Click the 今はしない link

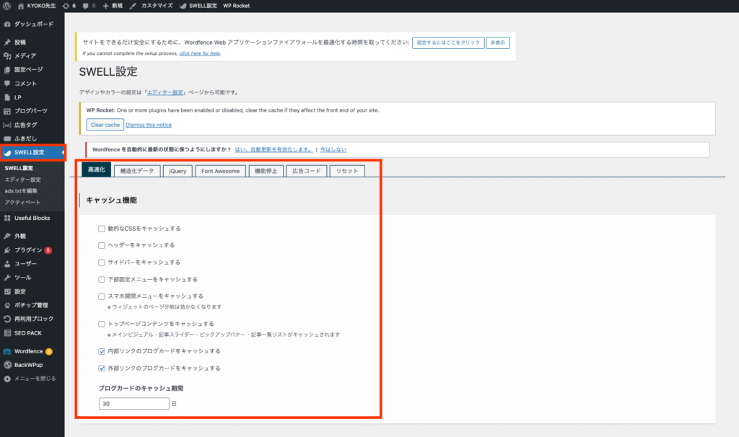333,149
